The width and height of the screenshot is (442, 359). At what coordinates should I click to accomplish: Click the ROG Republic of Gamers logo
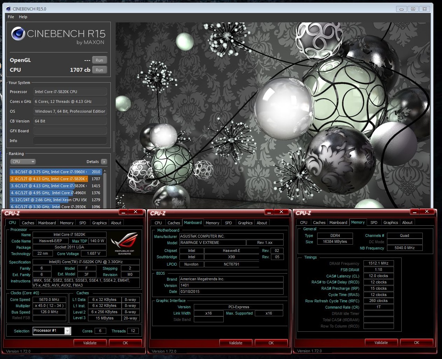(x=124, y=243)
